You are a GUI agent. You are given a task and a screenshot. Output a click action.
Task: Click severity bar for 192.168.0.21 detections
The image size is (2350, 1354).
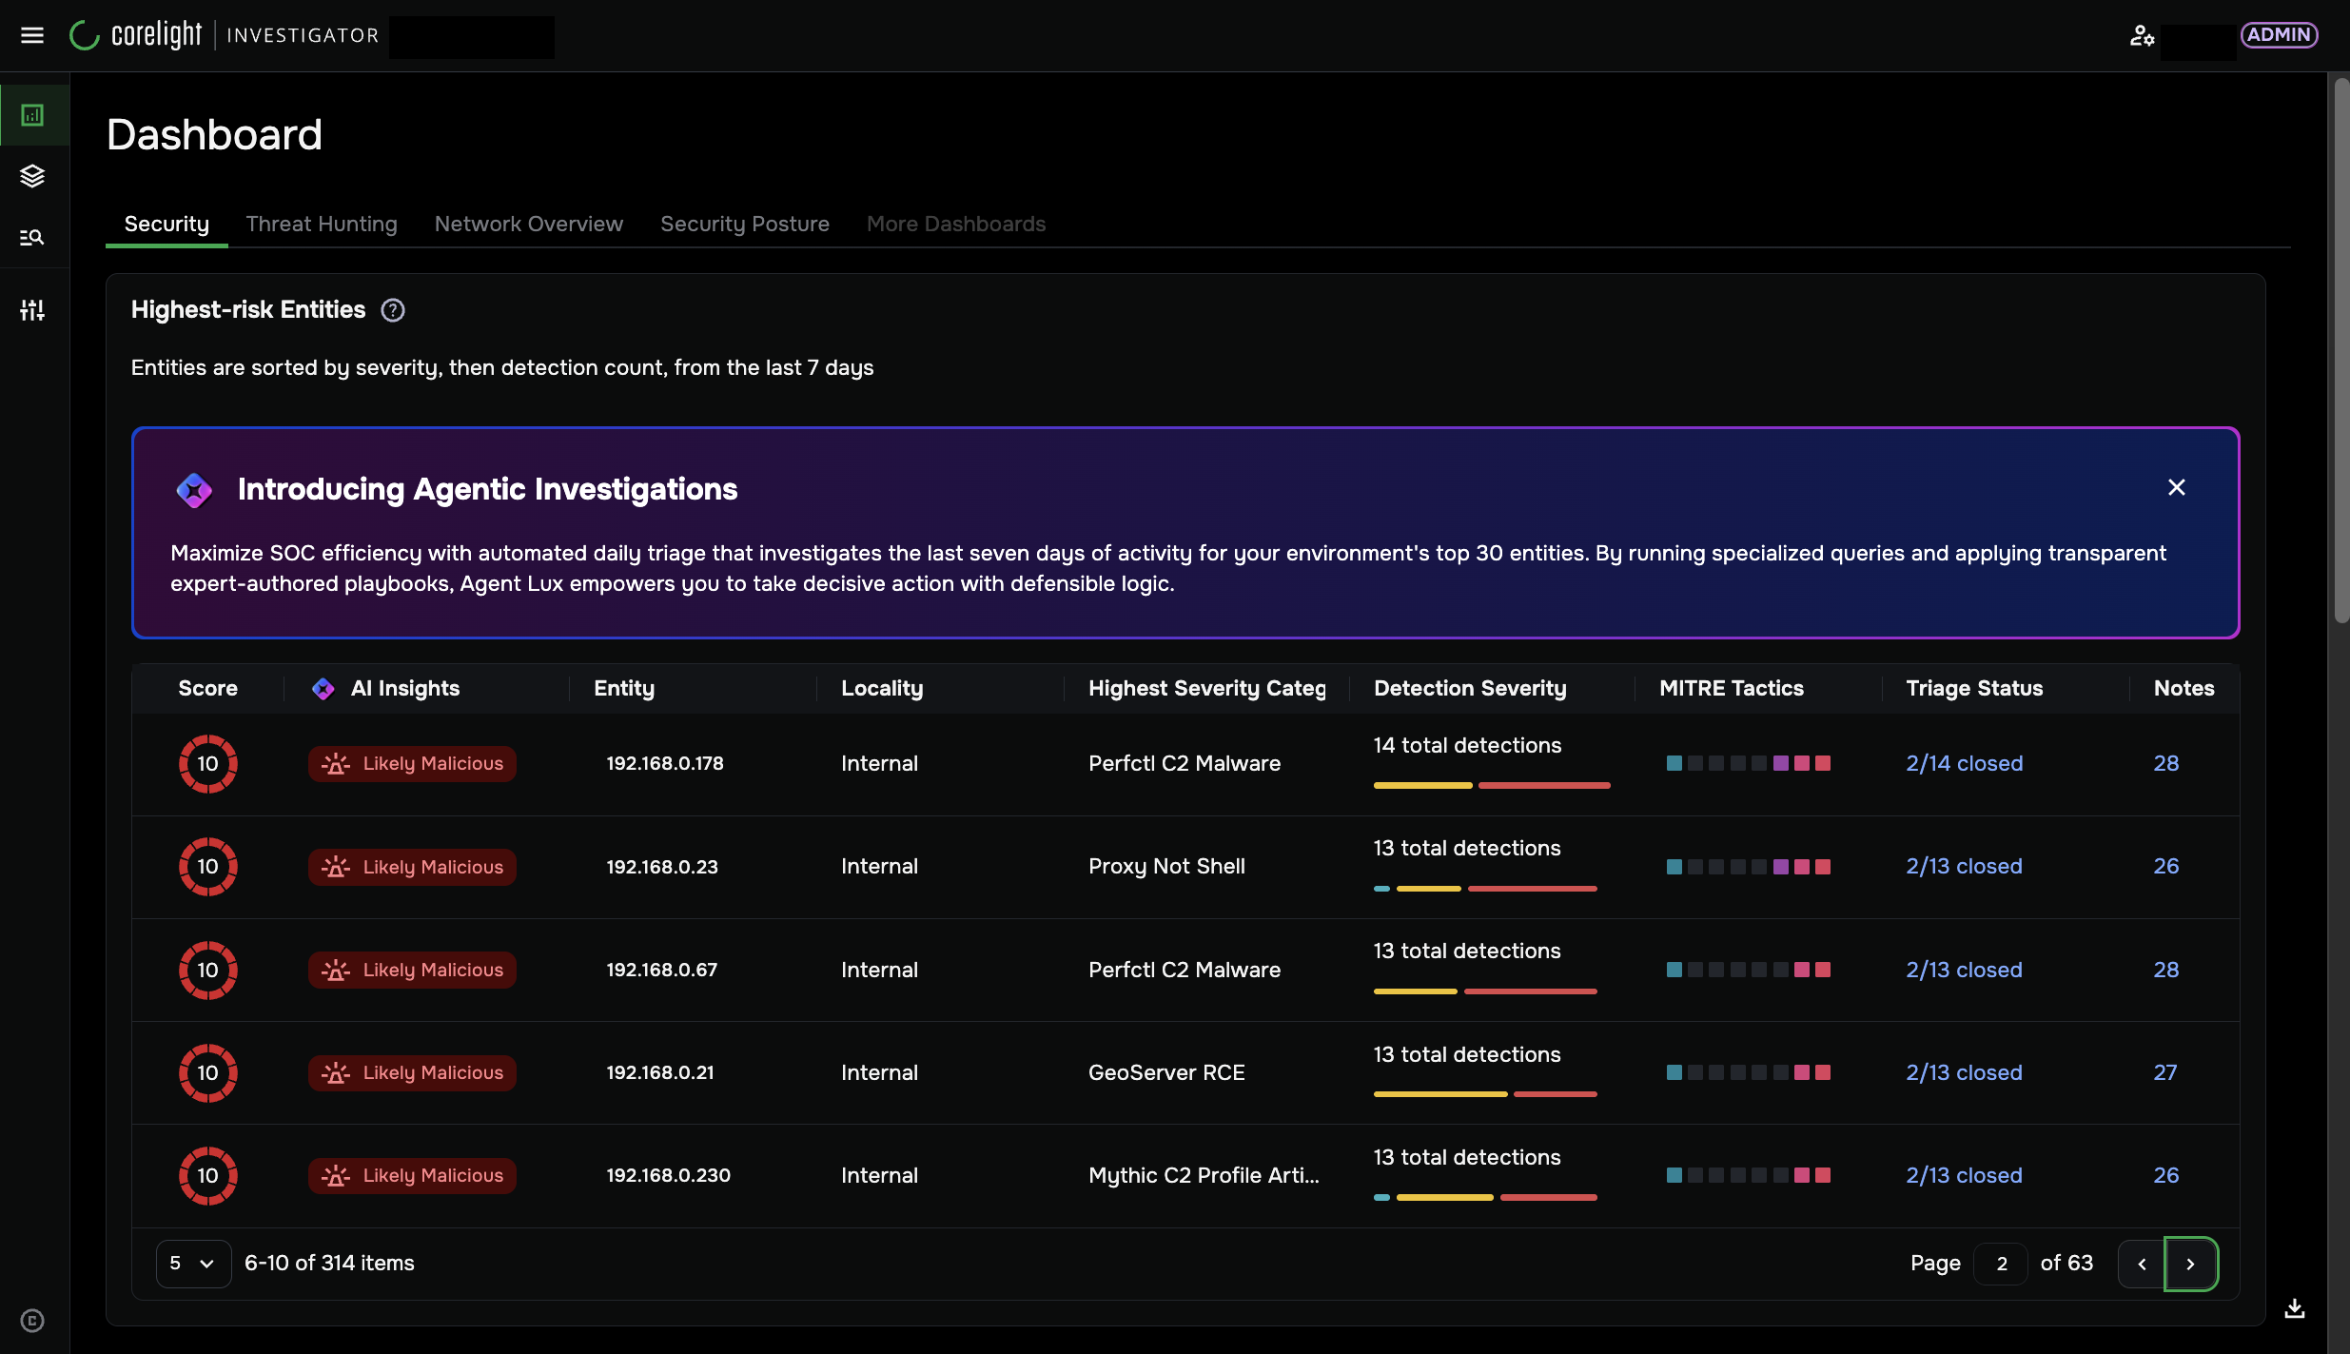pos(1485,1095)
